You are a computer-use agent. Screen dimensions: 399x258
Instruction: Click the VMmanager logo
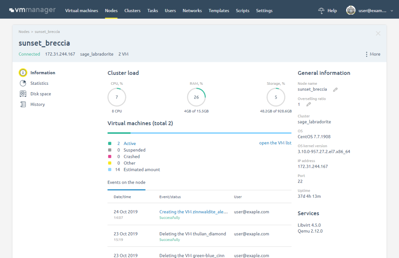click(x=32, y=10)
